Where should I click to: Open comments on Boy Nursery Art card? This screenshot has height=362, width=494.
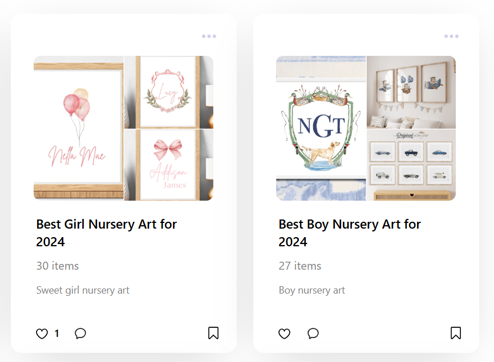[313, 333]
